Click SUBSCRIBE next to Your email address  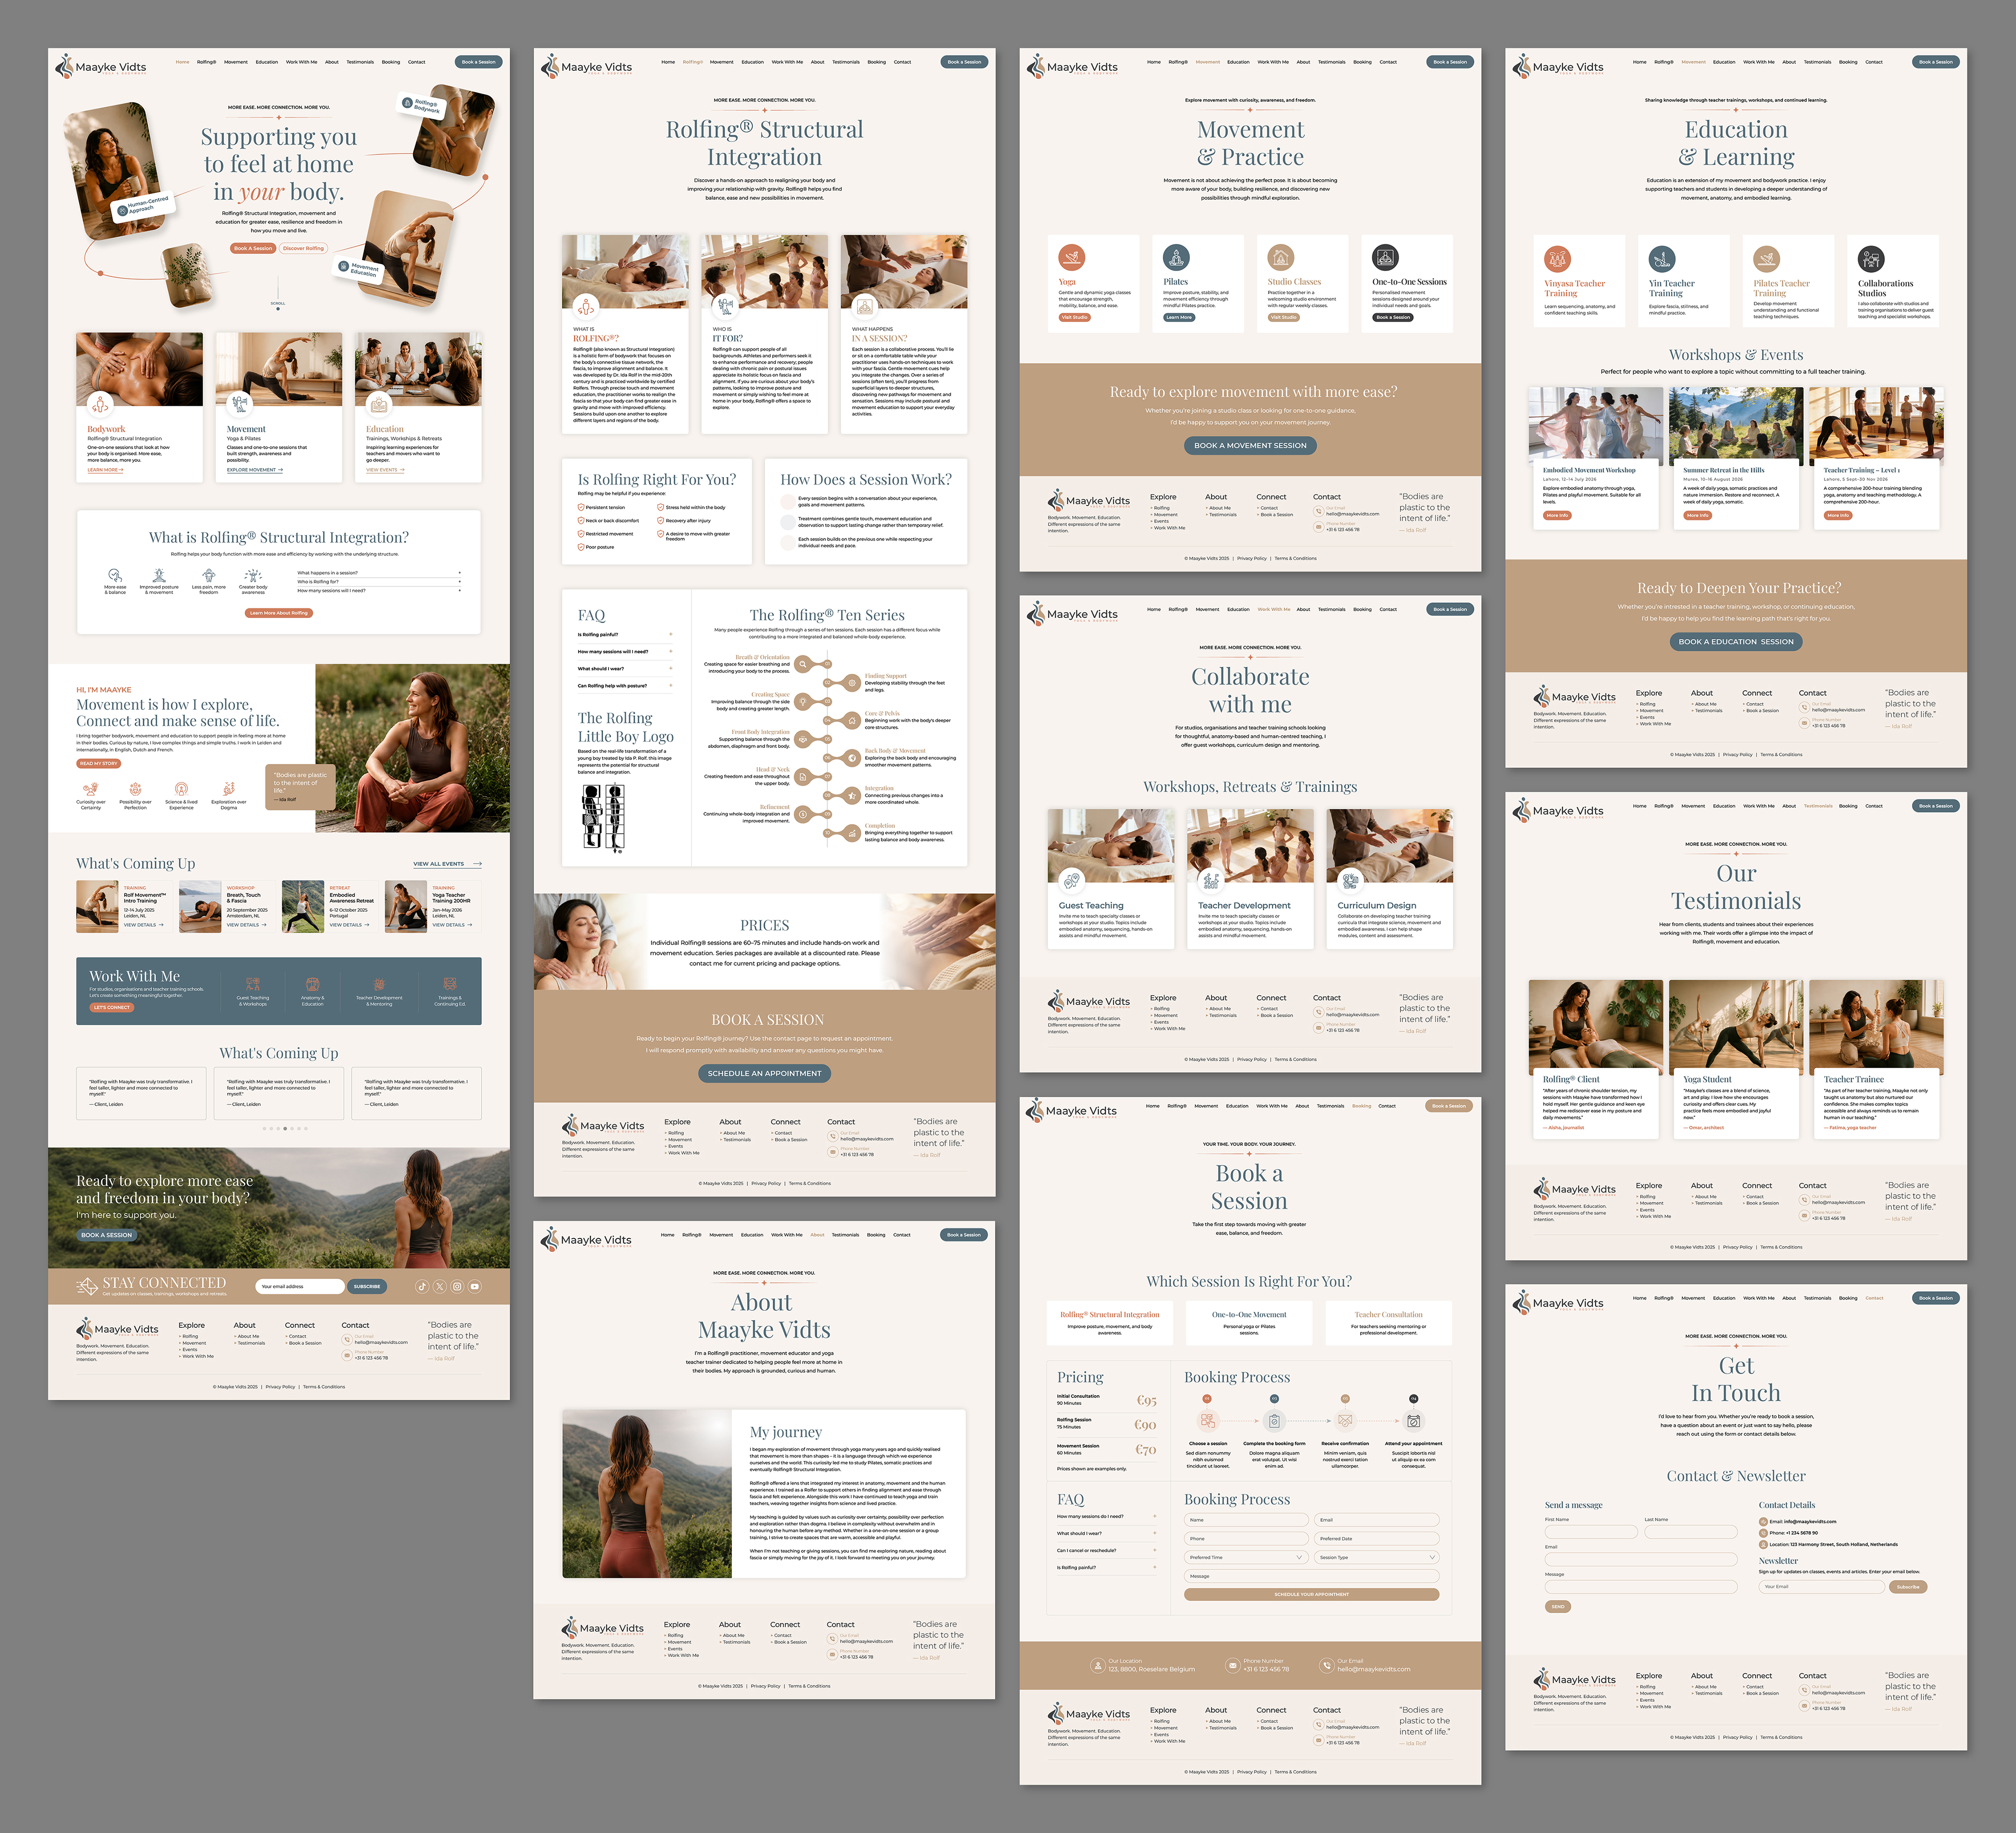pos(367,1286)
